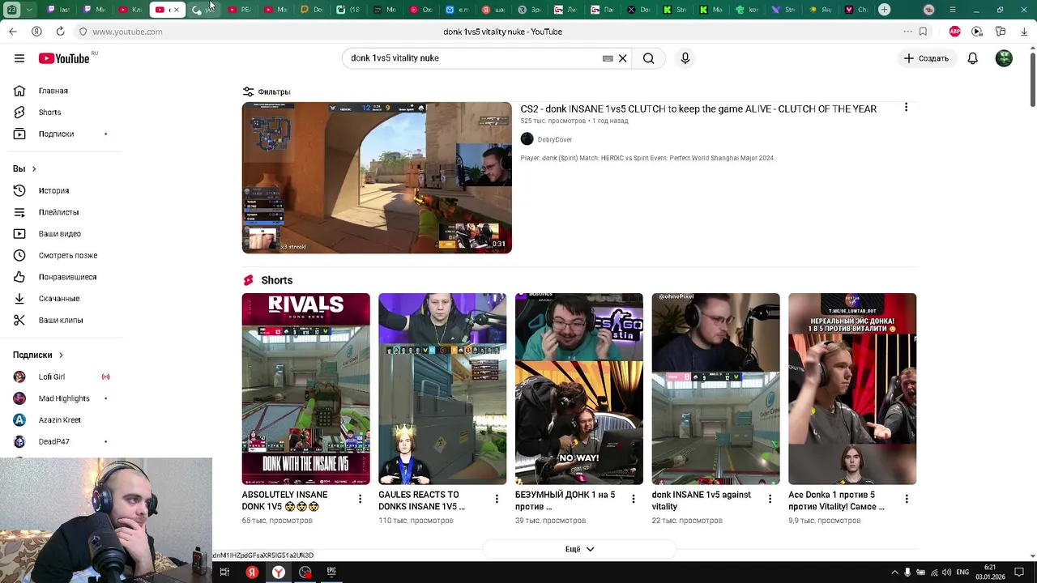The height and width of the screenshot is (583, 1037).
Task: Open browser page menu three dots
Action: point(907,32)
